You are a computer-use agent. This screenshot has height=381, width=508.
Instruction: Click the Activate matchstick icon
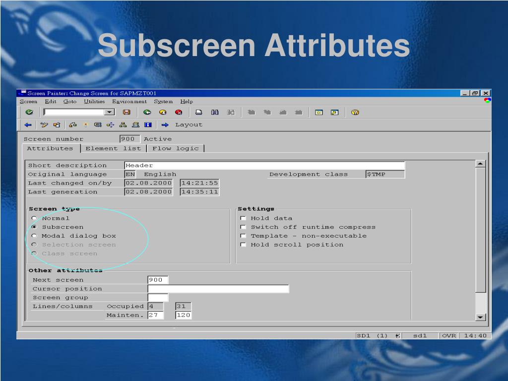pyautogui.click(x=85, y=125)
